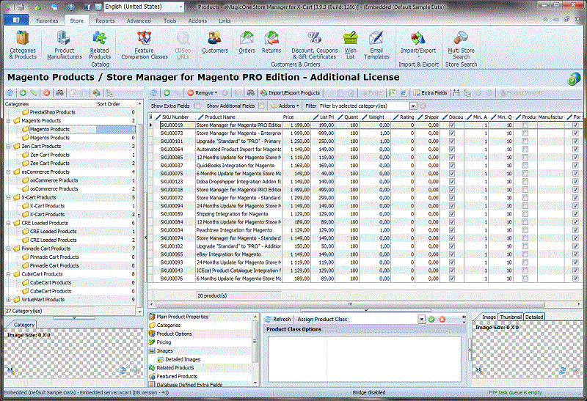
Task: Toggle Product checkbox for SKU00101 row
Action: [x=525, y=141]
